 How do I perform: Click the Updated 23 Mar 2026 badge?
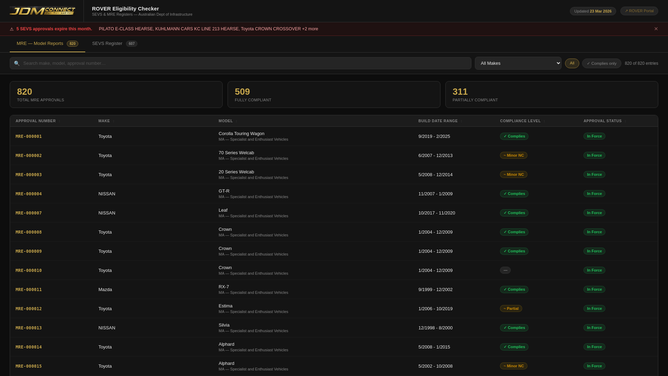(593, 11)
